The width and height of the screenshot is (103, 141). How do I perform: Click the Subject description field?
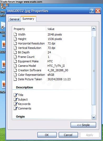coord(23,99)
